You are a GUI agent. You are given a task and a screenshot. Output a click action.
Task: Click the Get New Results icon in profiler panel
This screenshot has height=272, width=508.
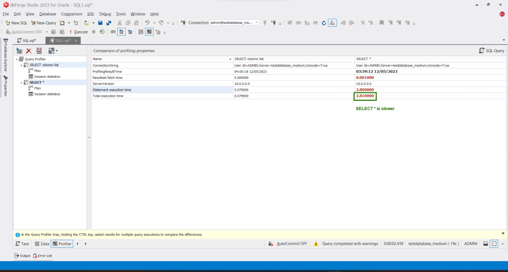[19, 51]
